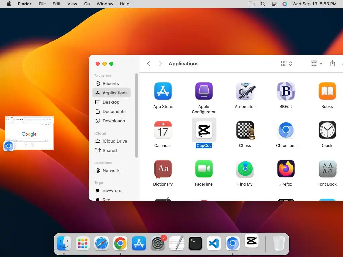Go forward in the Finder window
This screenshot has width=343, height=257.
tap(160, 64)
